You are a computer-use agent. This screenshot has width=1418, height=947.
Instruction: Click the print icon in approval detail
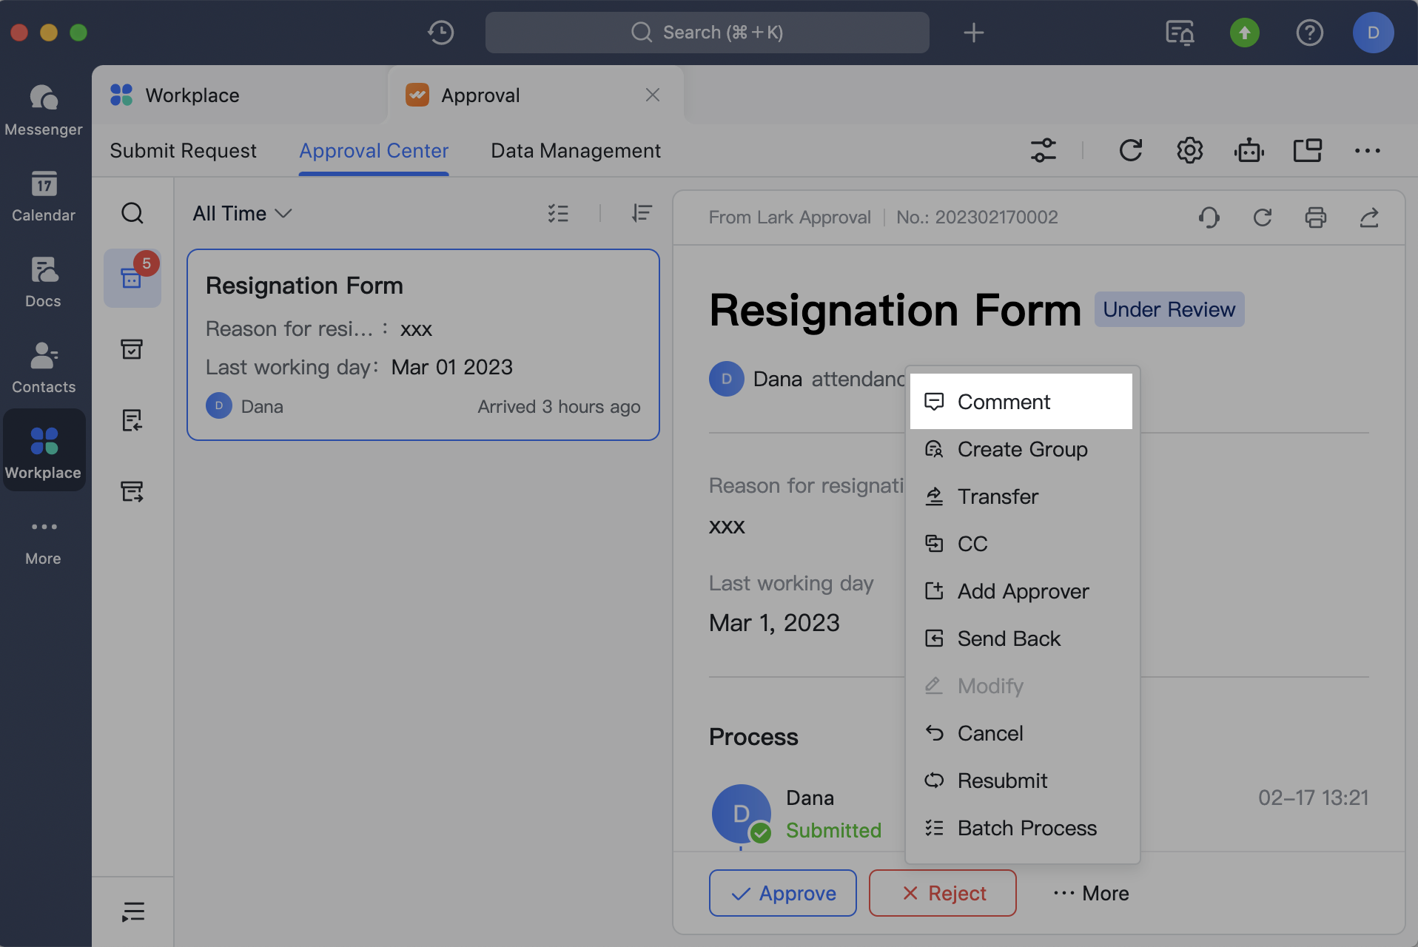click(x=1315, y=218)
